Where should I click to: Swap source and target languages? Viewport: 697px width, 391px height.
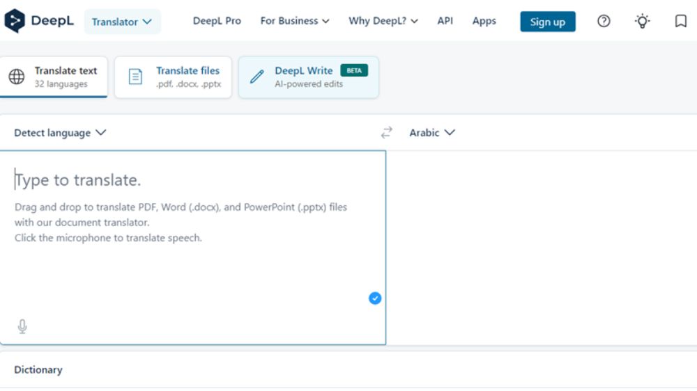coord(387,132)
